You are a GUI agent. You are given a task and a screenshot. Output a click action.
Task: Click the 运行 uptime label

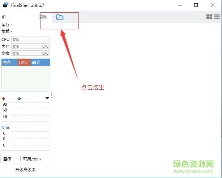pos(7,25)
